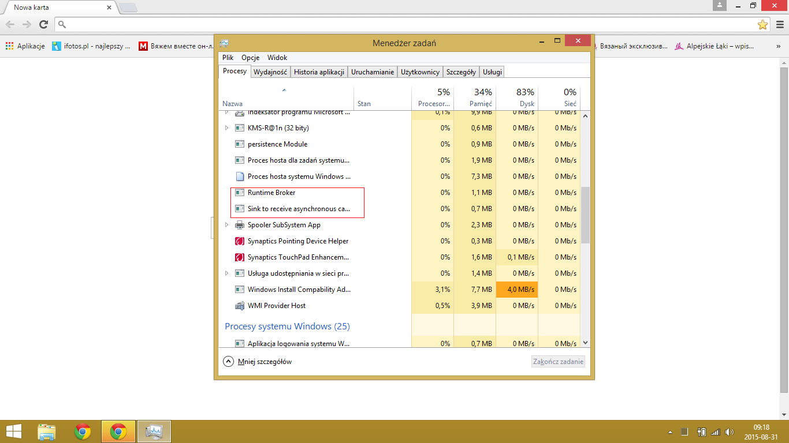
Task: Click the WMI Provider Host icon
Action: 240,306
